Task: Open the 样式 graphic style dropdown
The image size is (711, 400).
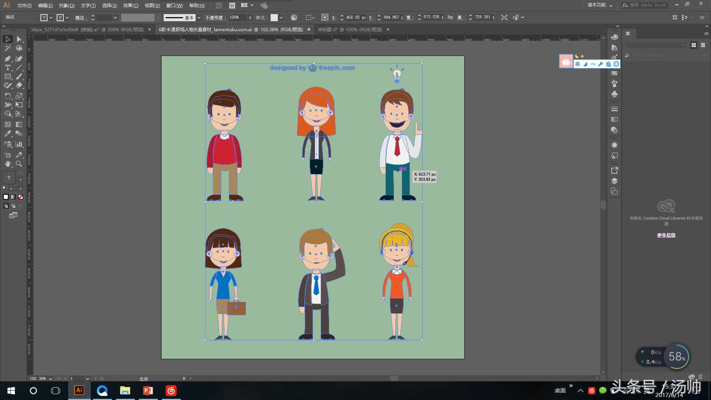Action: 281,17
